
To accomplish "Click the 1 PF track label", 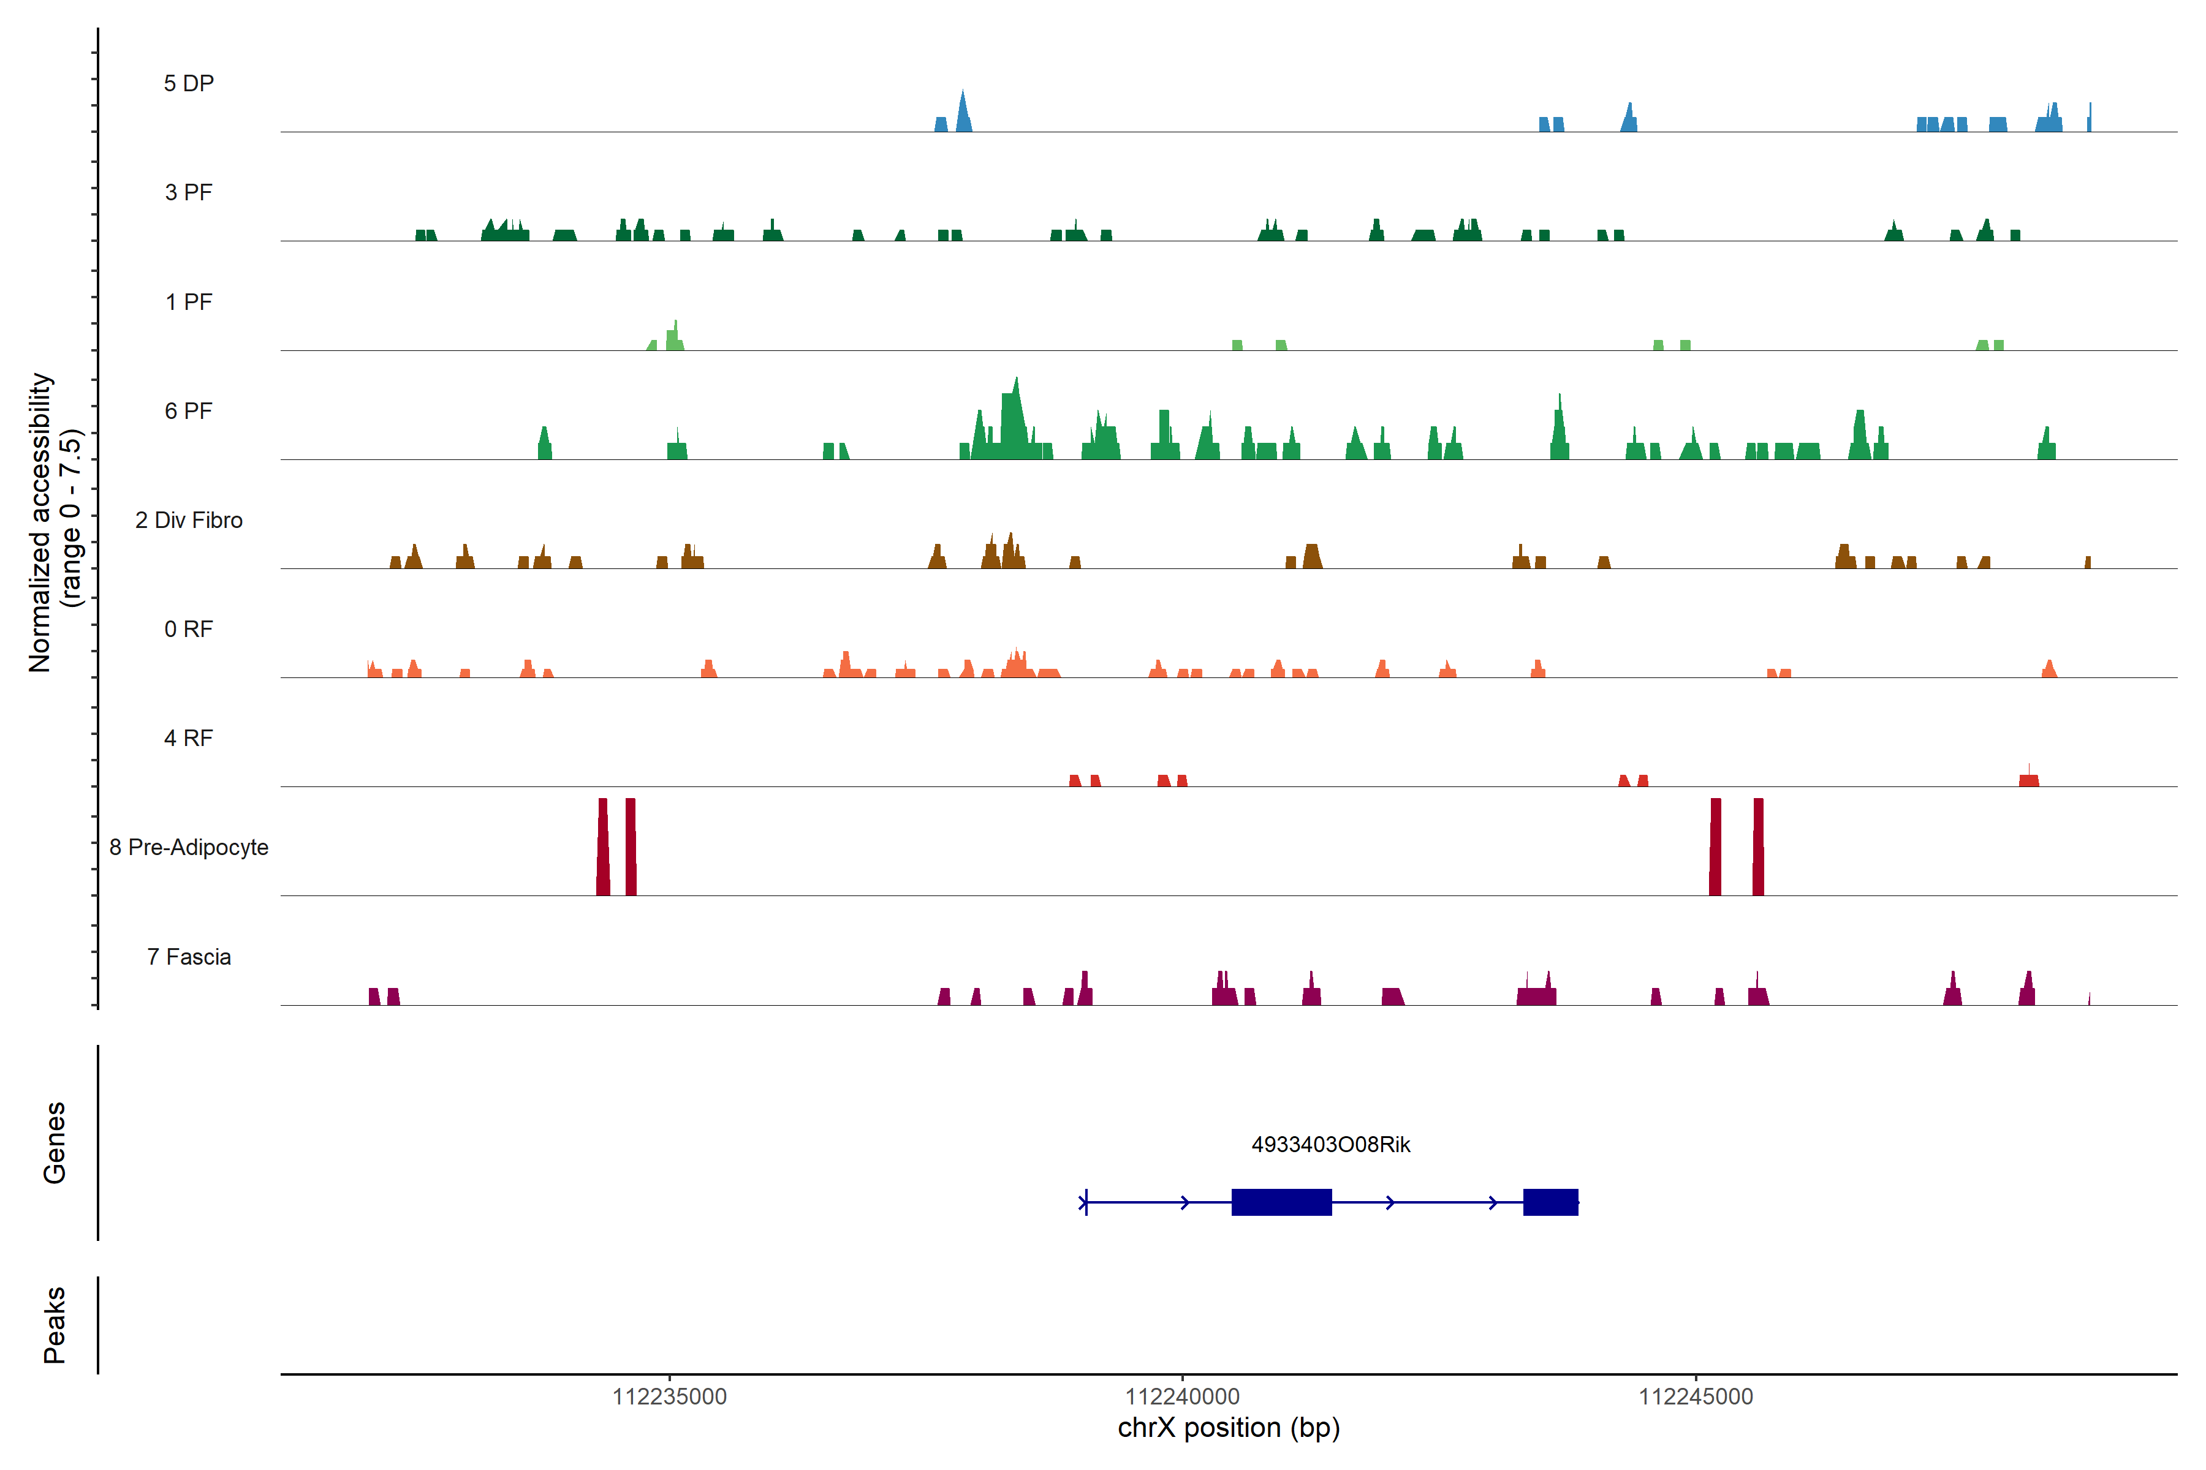I will point(189,302).
